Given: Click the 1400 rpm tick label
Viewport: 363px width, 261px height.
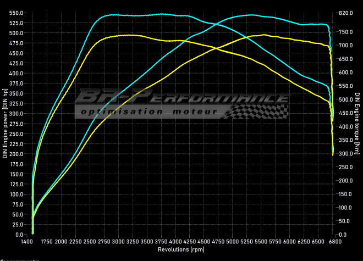Looking at the screenshot, I should coord(28,242).
